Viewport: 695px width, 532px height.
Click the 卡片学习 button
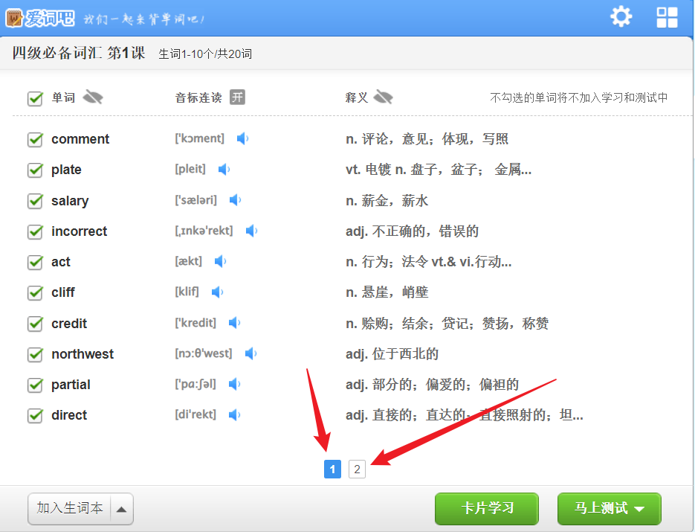click(x=487, y=509)
